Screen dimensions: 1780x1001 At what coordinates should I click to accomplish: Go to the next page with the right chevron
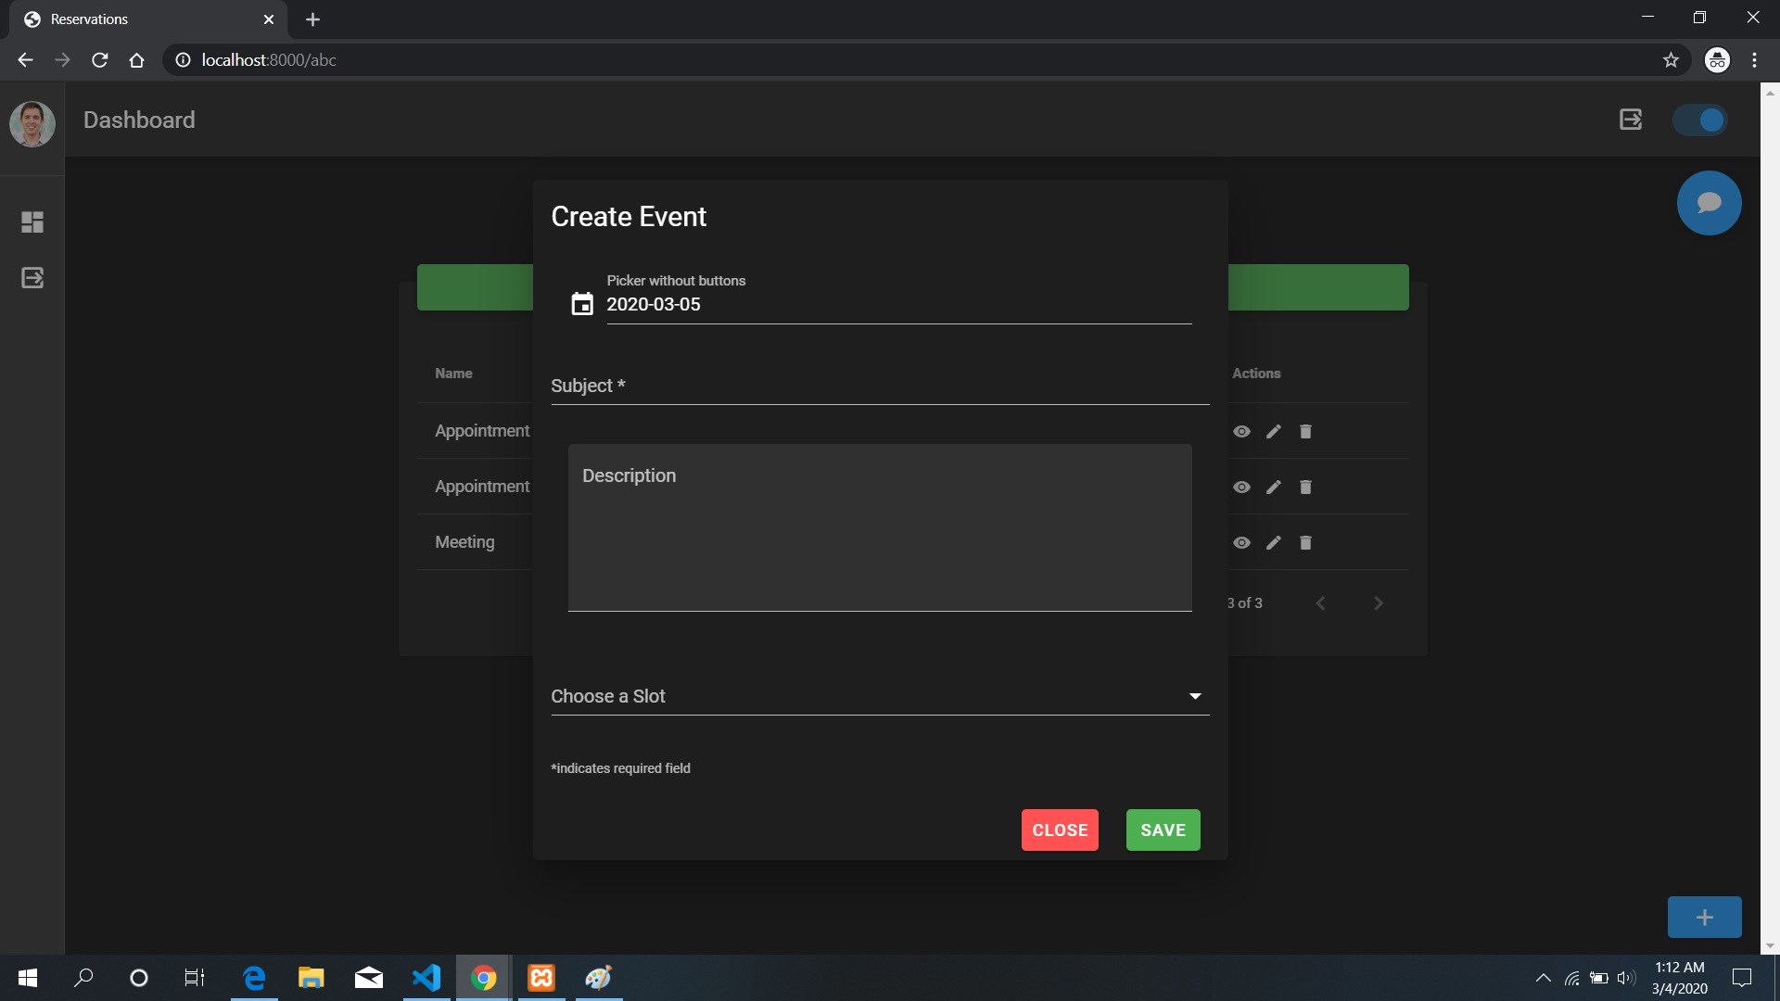tap(1379, 602)
